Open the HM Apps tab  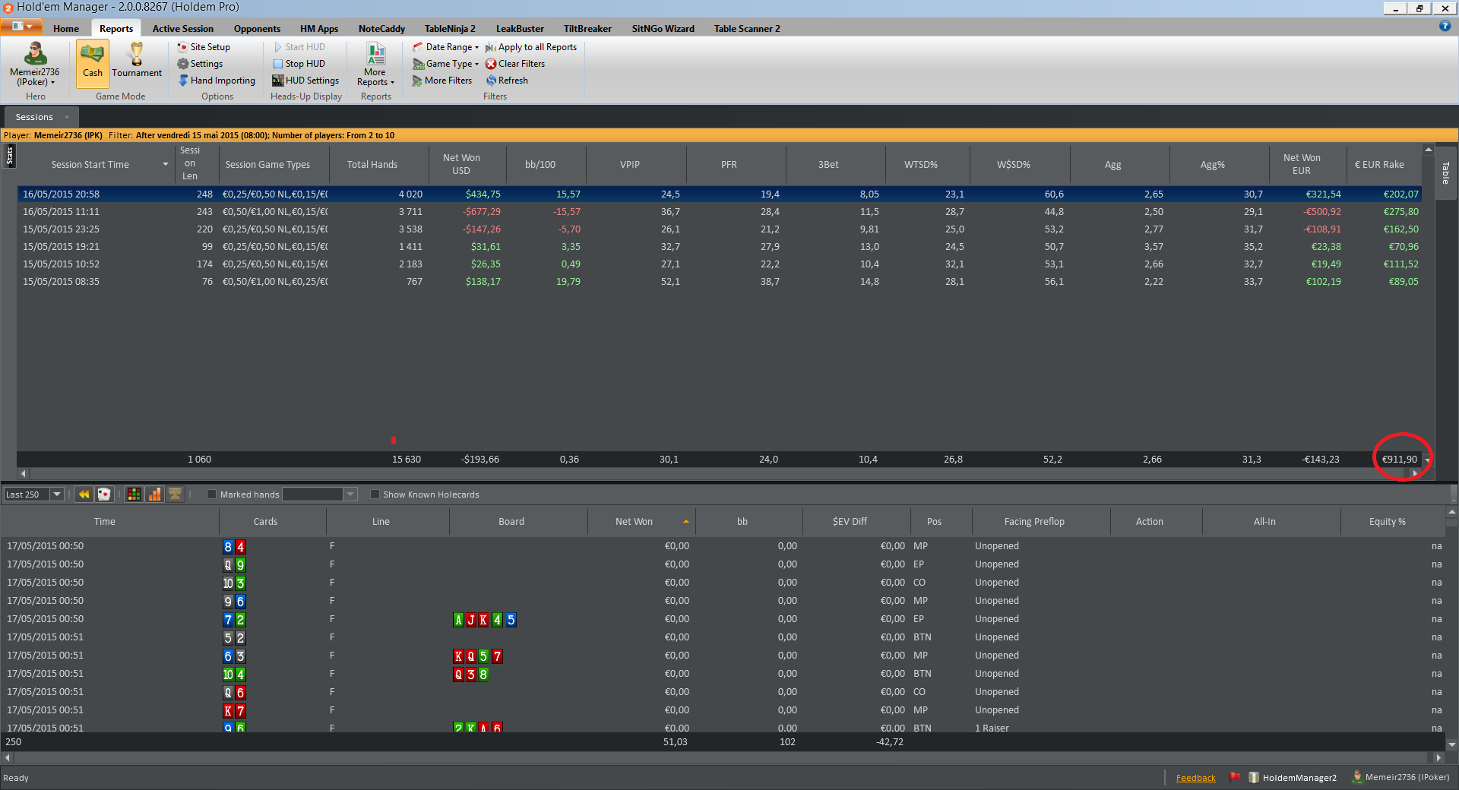(x=319, y=29)
